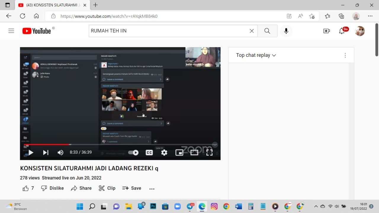379x213 pixels.
Task: Click the YouTube search magnifier button
Action: click(x=267, y=31)
